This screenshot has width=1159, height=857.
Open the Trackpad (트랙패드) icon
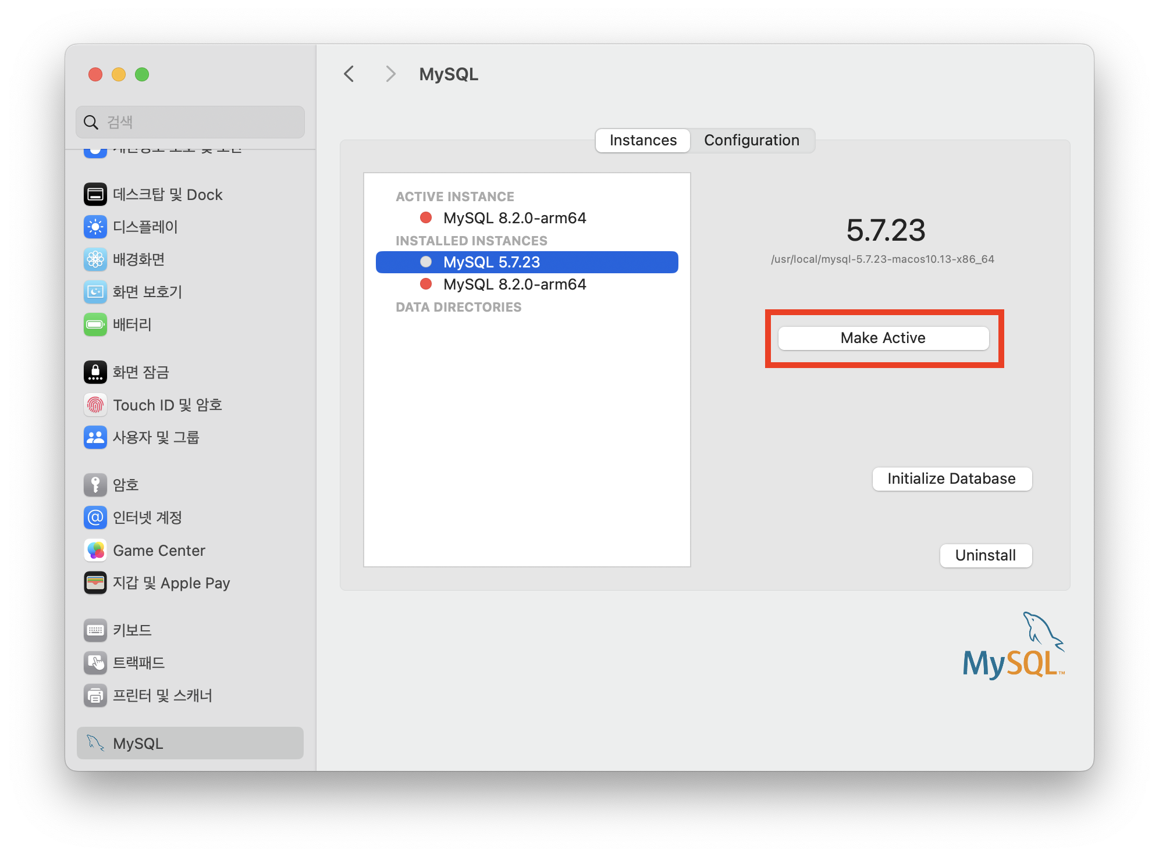click(95, 663)
